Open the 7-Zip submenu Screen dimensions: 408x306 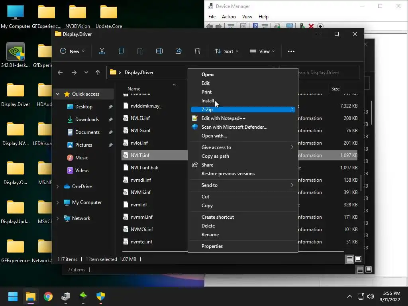click(243, 110)
